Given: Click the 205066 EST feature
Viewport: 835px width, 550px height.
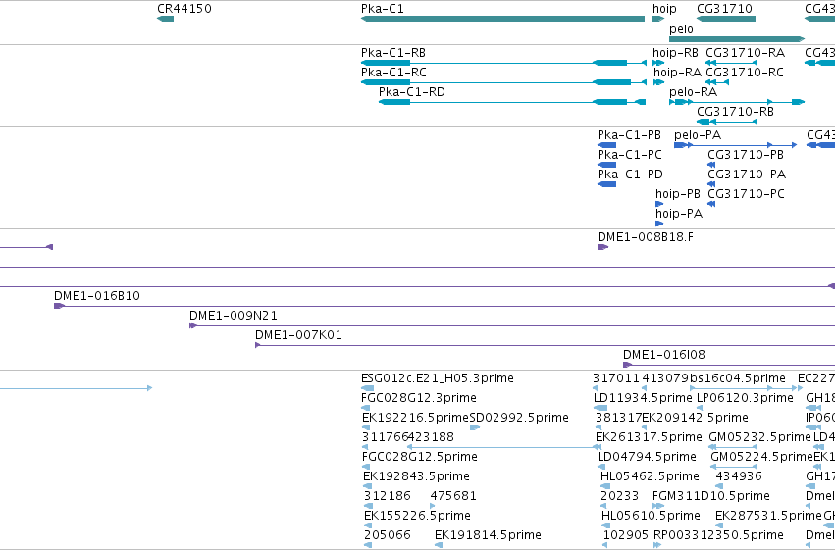Looking at the screenshot, I should [x=368, y=546].
